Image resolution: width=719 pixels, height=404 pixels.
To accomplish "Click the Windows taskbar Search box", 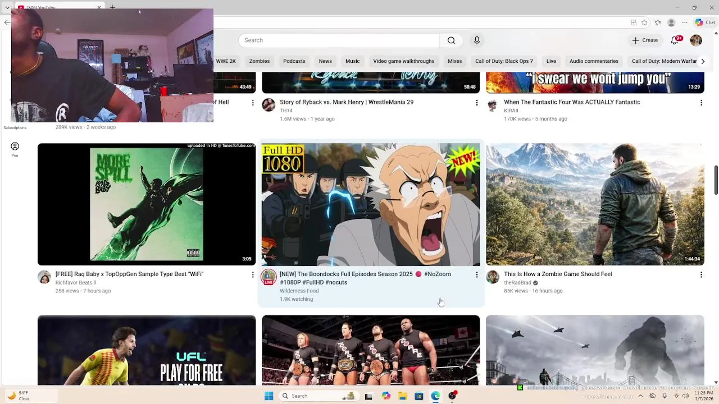I will pyautogui.click(x=318, y=396).
